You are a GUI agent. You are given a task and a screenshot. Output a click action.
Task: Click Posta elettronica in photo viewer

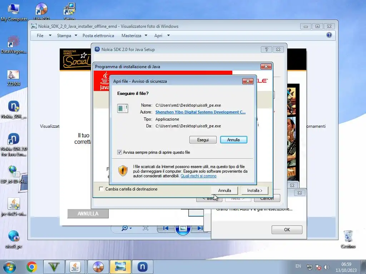pos(98,36)
